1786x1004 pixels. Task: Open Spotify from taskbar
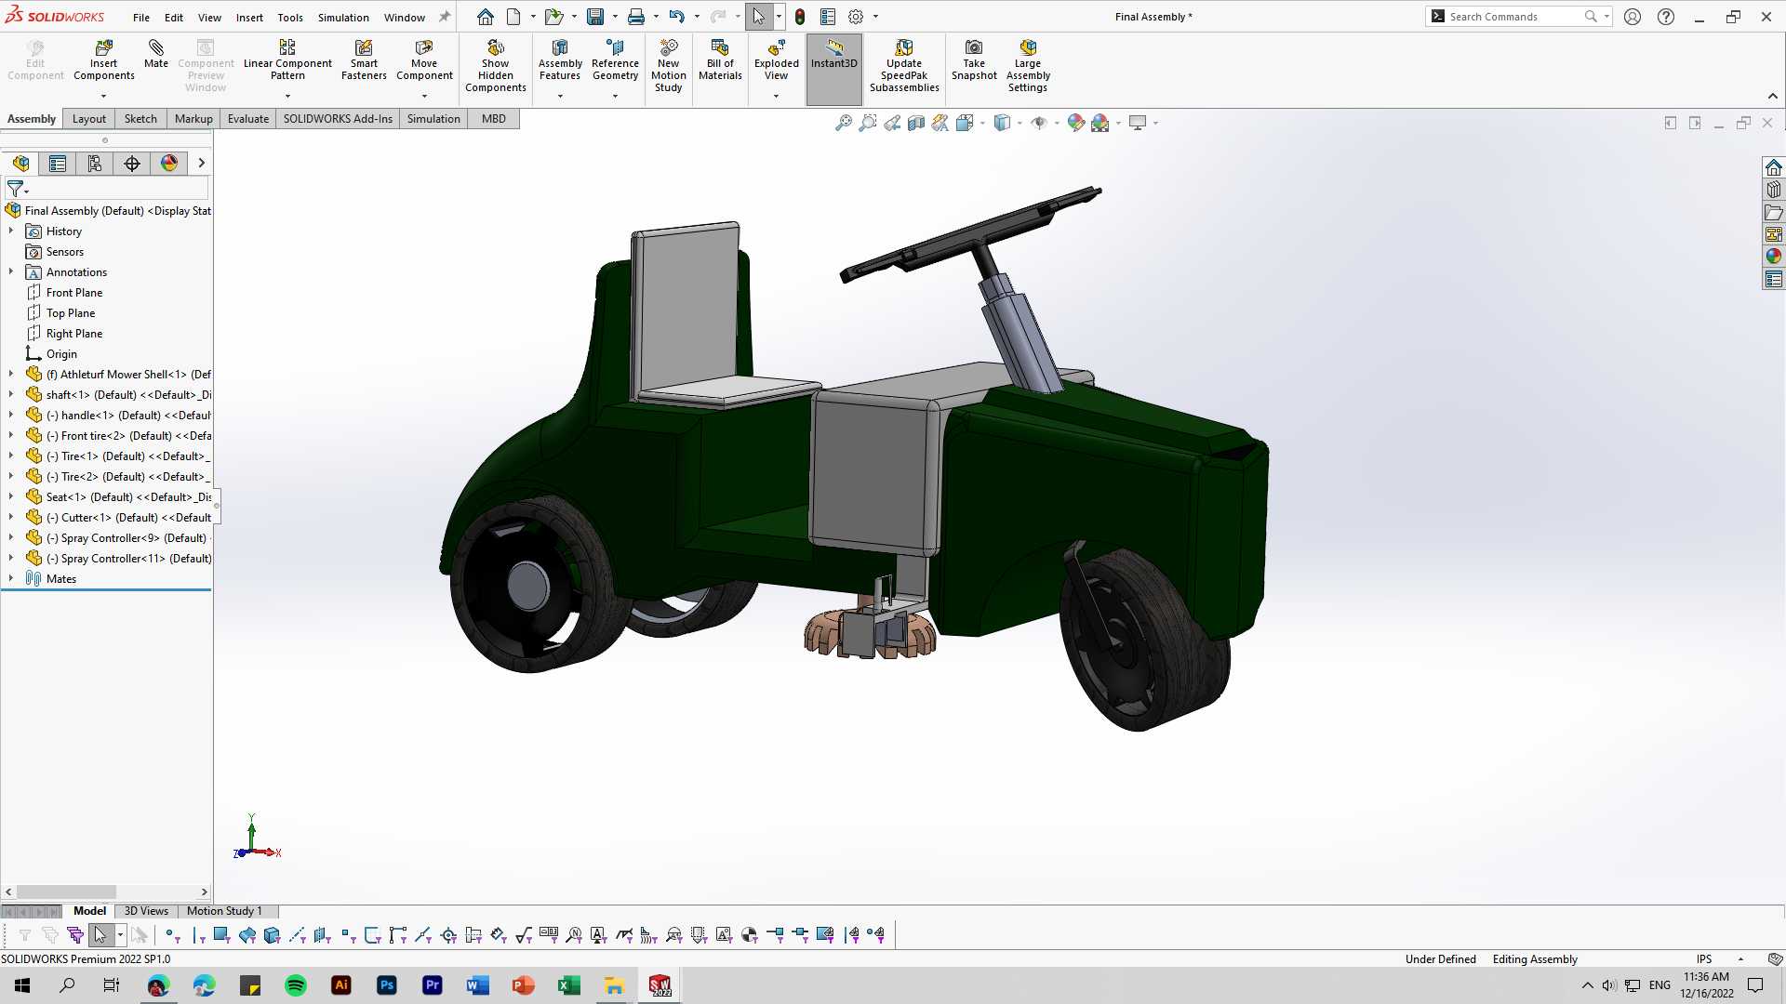tap(296, 985)
